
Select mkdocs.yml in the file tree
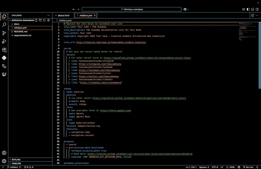[30, 28]
